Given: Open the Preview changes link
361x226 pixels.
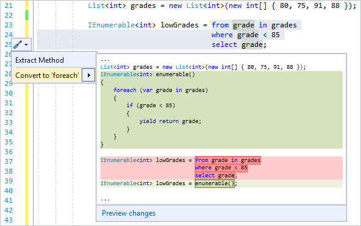Looking at the screenshot, I should (x=129, y=213).
